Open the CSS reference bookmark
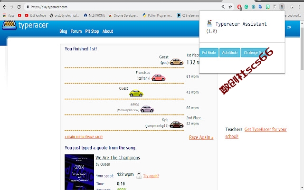This screenshot has width=304, height=190. (x=188, y=15)
